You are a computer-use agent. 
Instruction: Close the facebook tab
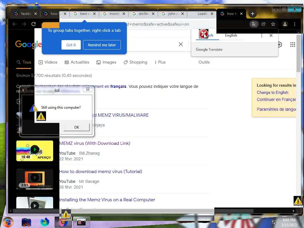(x=36, y=14)
